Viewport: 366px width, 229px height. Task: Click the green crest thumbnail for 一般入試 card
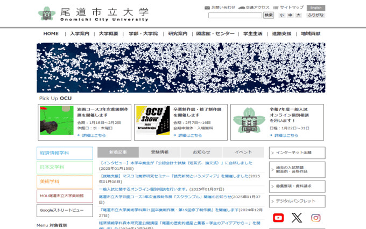point(249,120)
